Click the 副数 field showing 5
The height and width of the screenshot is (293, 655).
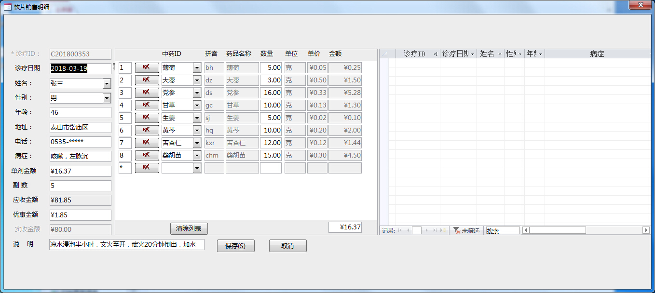(x=80, y=186)
